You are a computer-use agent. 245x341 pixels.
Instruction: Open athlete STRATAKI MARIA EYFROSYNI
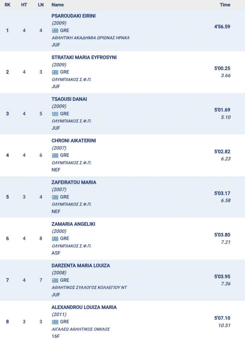[84, 57]
